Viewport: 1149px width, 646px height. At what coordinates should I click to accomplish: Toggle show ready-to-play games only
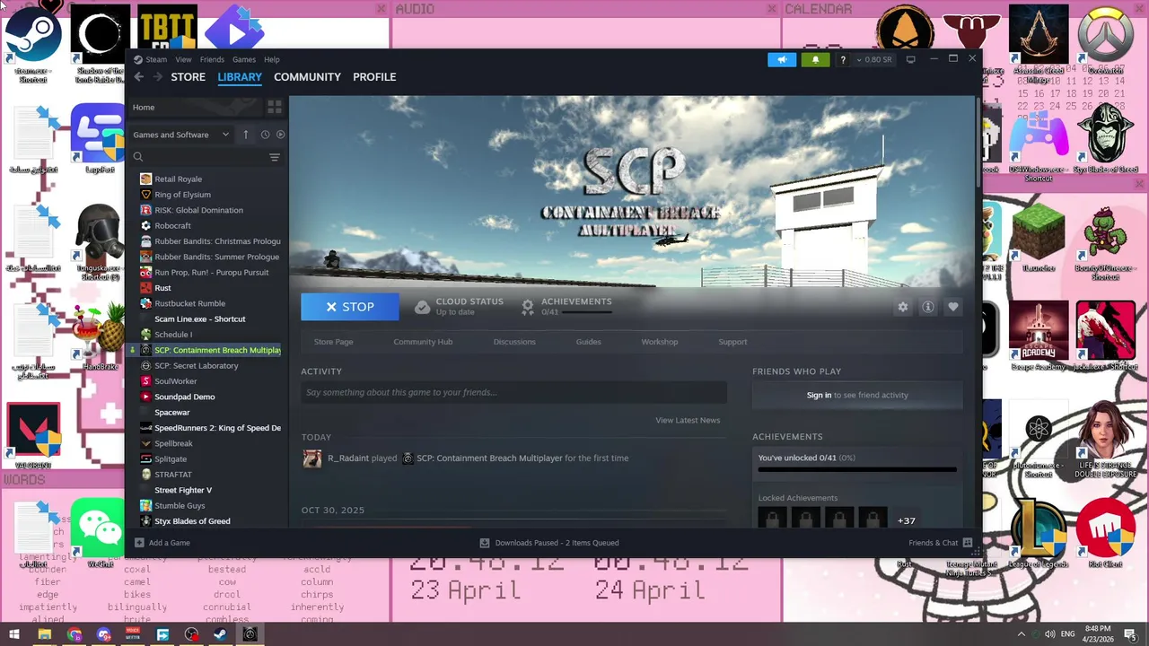tap(280, 135)
